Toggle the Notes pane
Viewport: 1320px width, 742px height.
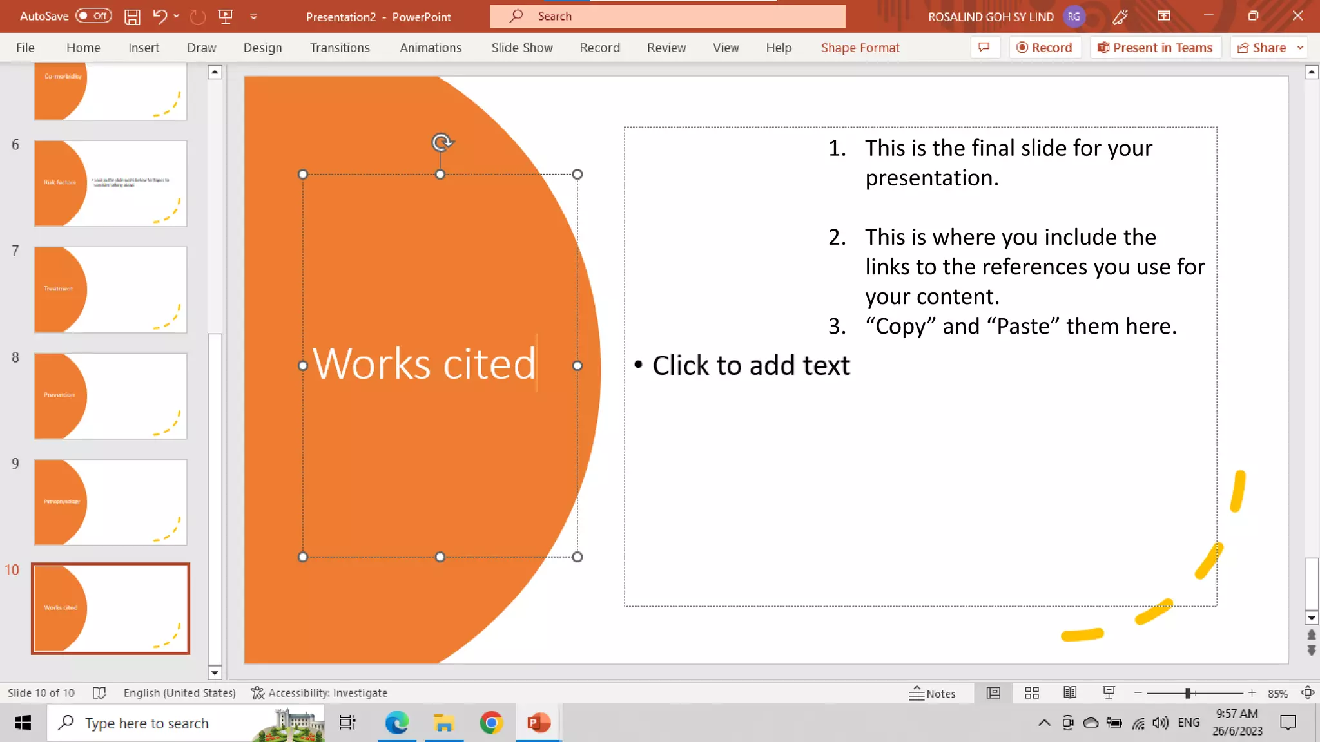point(932,693)
